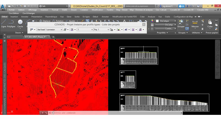221x119 pixels.
Task: Open the Proj 1 project dropdown
Action: point(102,30)
